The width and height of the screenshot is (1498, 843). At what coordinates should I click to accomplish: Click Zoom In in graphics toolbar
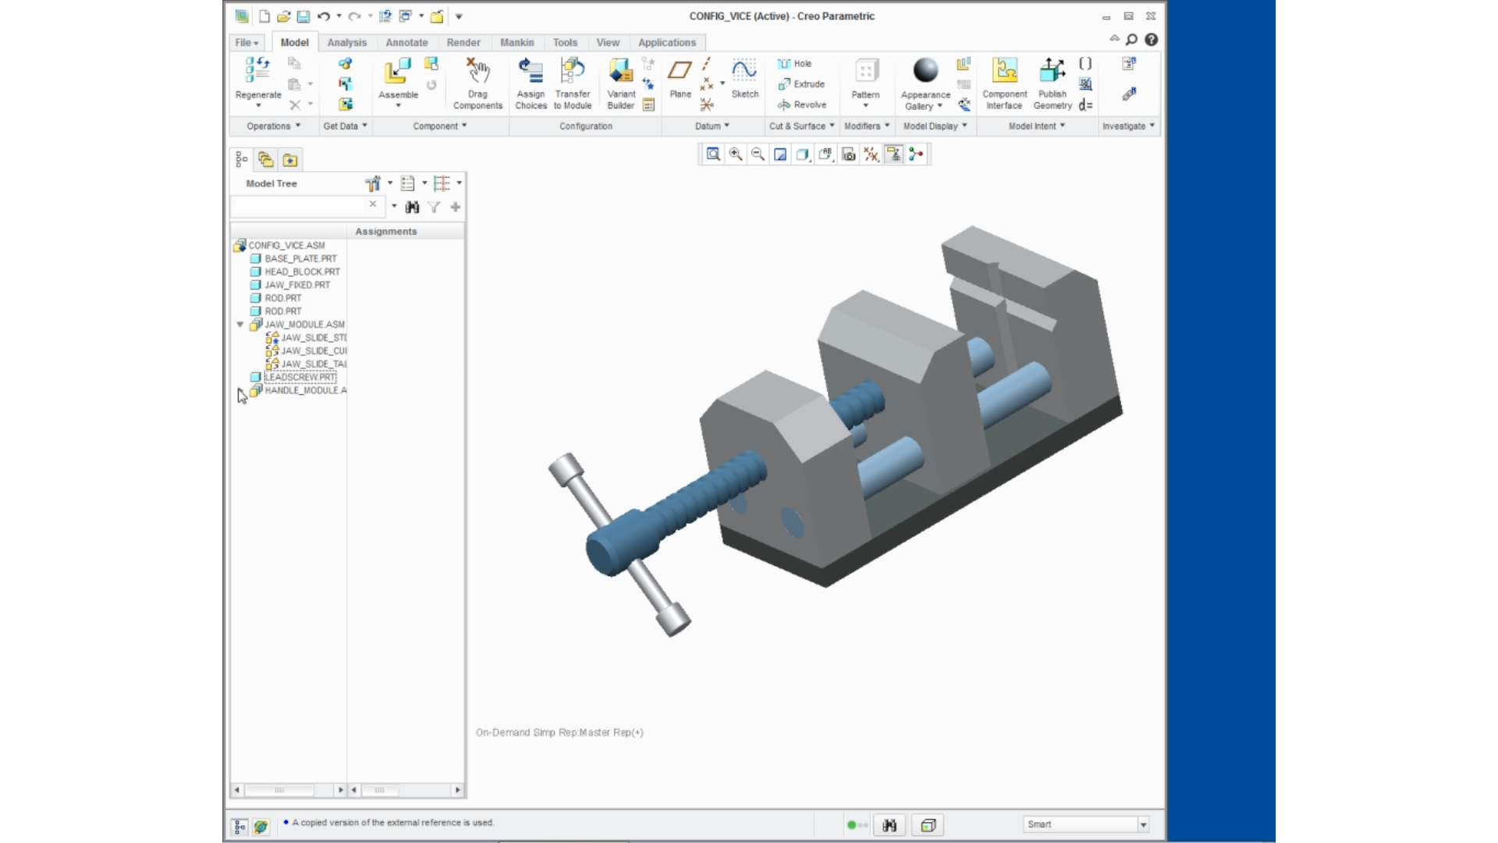pyautogui.click(x=736, y=155)
